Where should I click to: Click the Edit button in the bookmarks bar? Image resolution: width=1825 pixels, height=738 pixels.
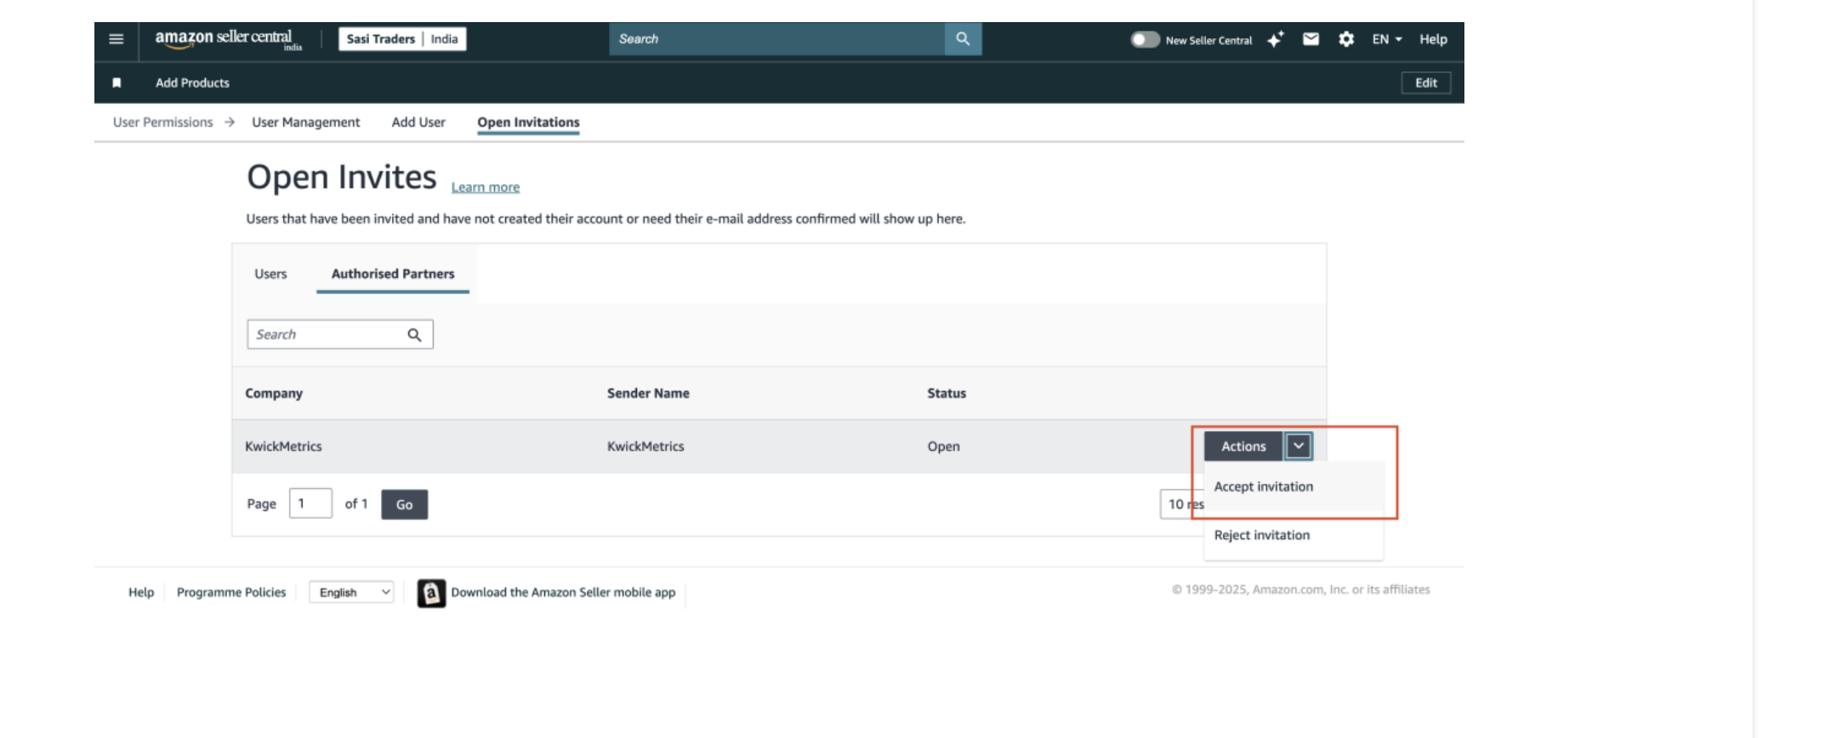1426,82
